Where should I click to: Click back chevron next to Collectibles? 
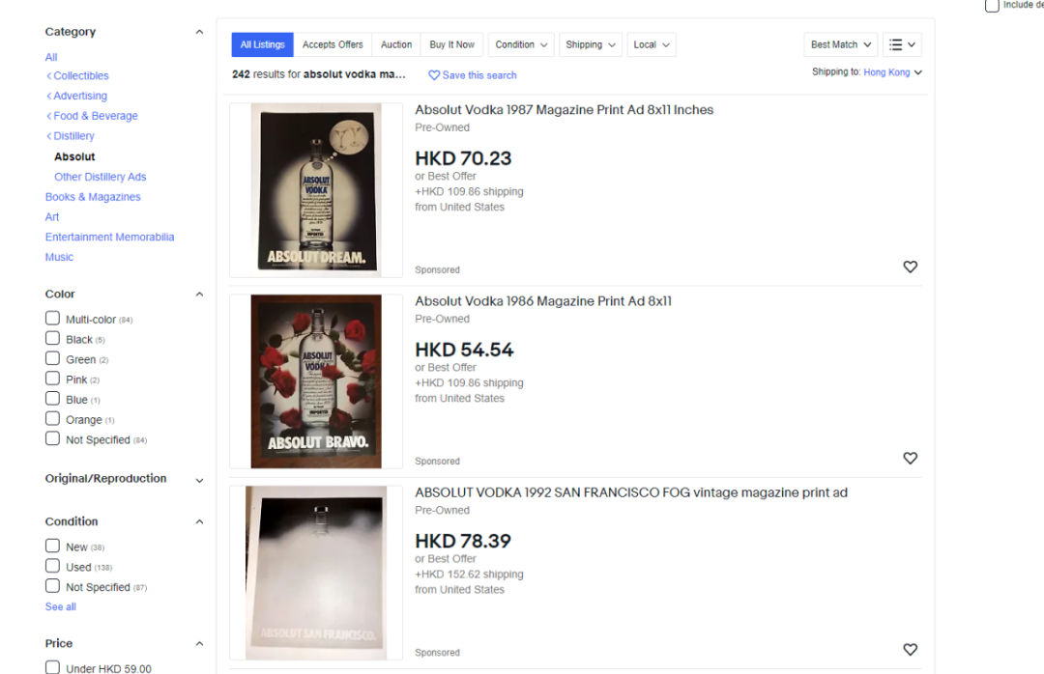(x=49, y=76)
